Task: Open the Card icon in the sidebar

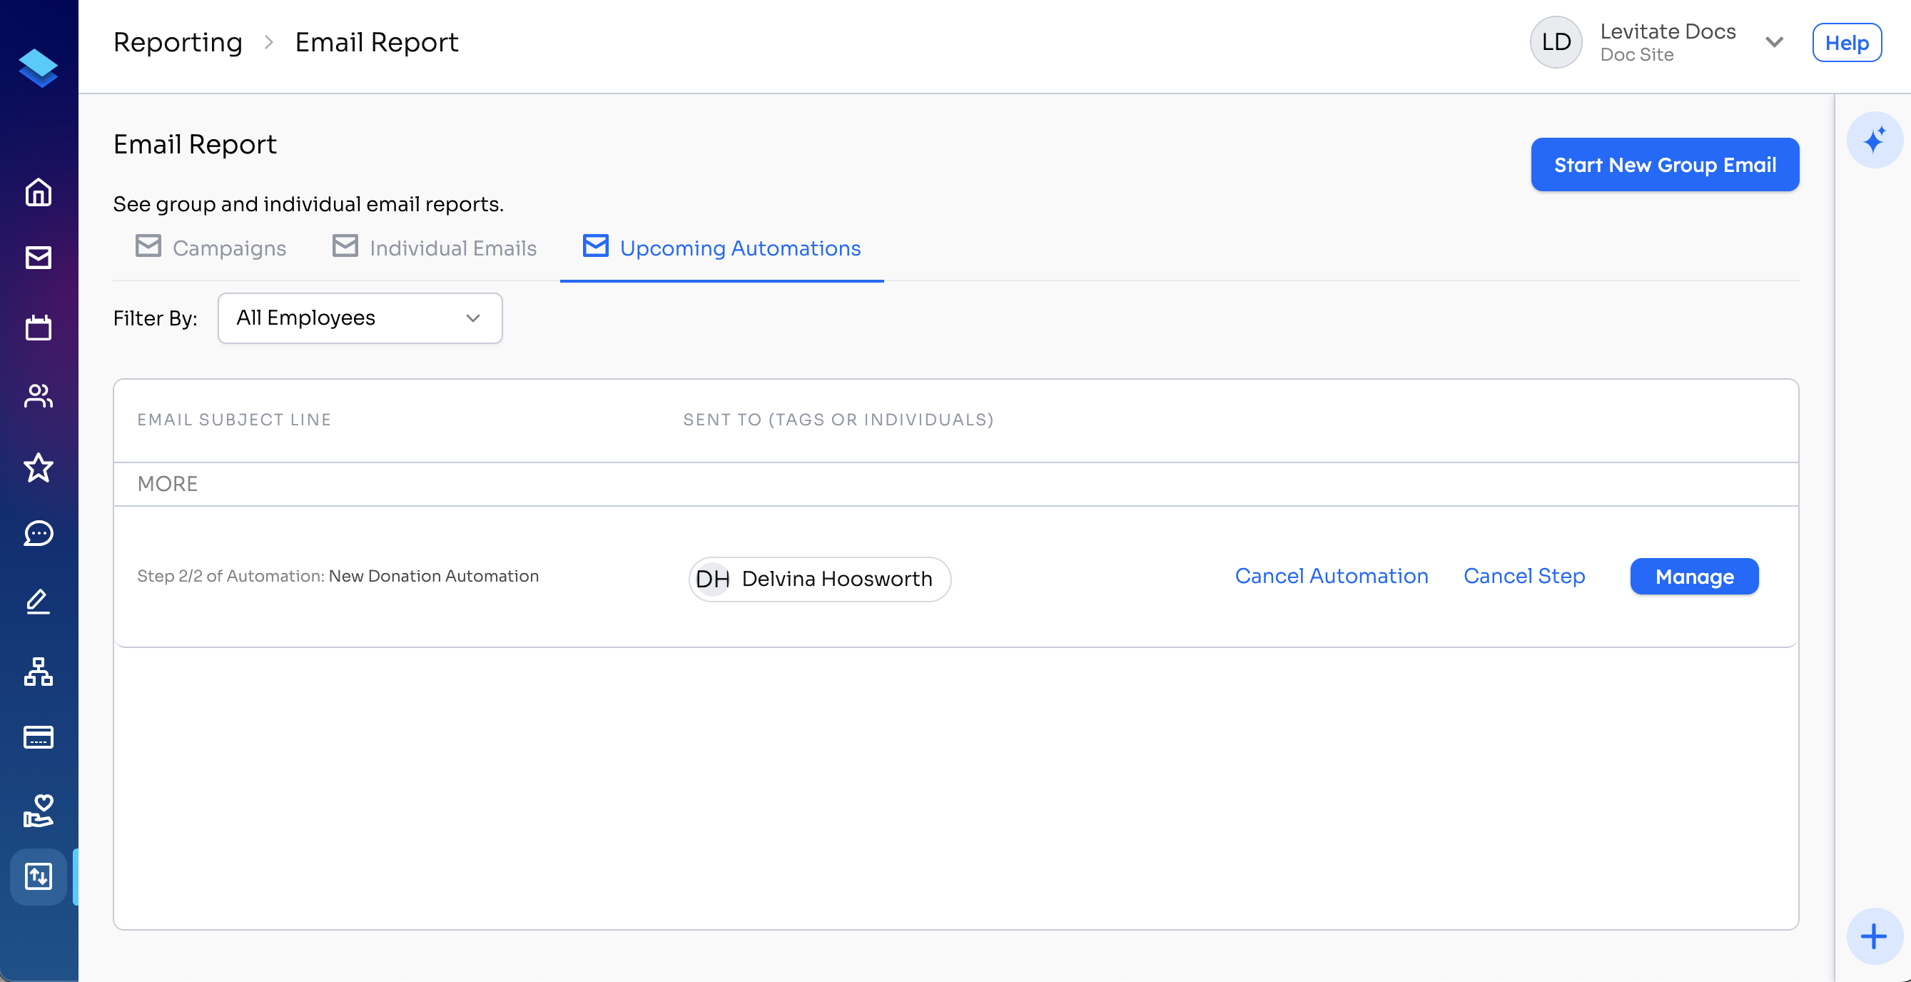Action: point(39,737)
